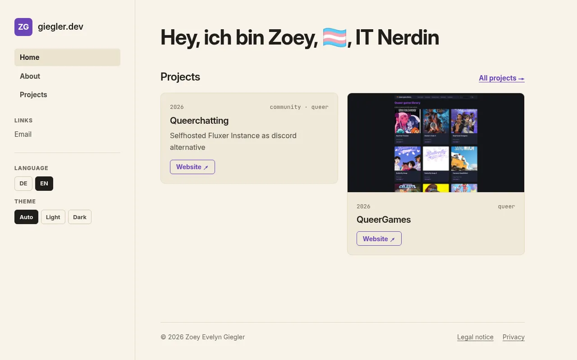Switch language to DE
This screenshot has height=360, width=577.
pyautogui.click(x=23, y=184)
